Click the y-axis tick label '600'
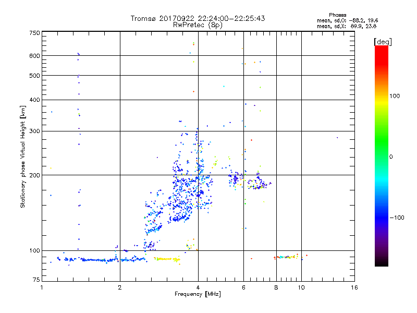 (34, 56)
